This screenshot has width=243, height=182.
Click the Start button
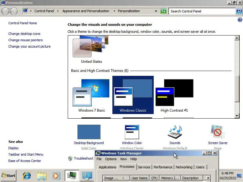click(9, 176)
